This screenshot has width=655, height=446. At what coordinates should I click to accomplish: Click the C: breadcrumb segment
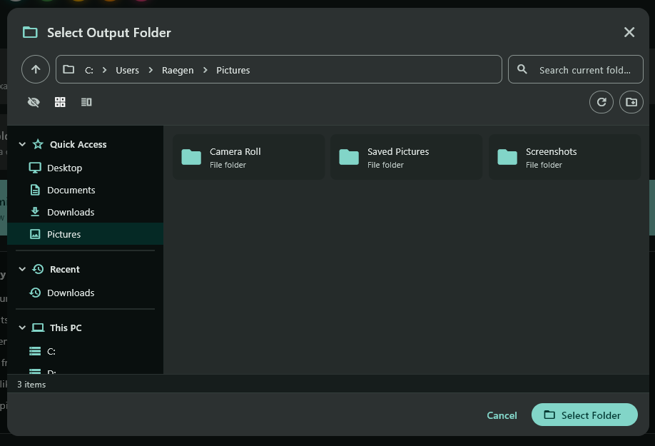tap(89, 70)
